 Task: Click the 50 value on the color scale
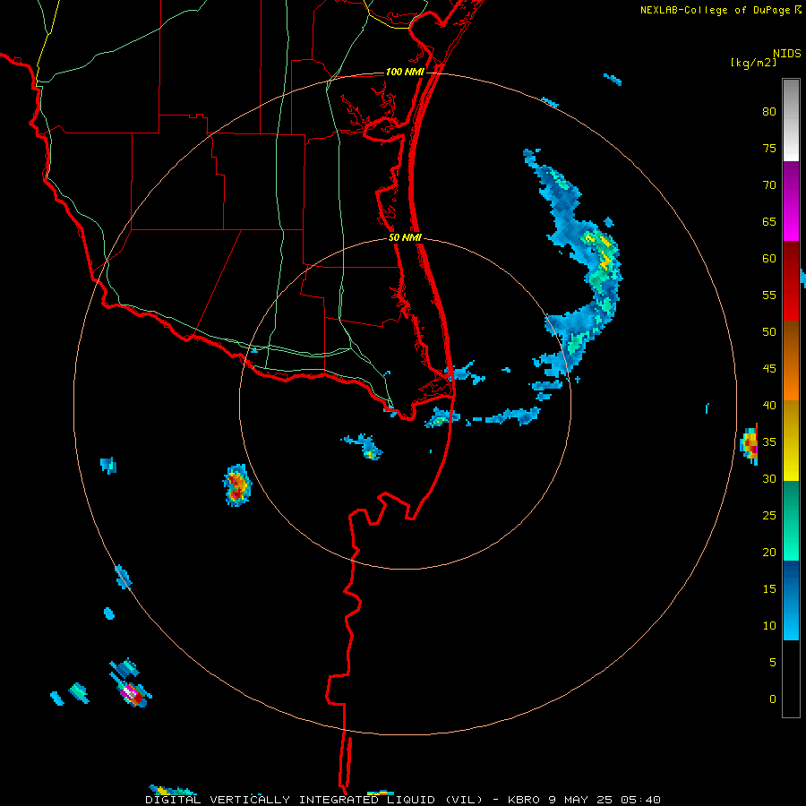pos(769,332)
